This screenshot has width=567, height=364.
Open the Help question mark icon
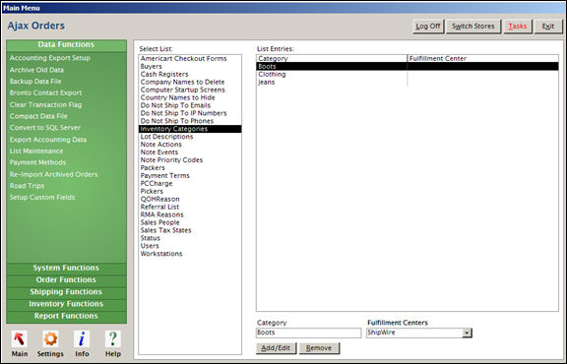click(x=113, y=339)
